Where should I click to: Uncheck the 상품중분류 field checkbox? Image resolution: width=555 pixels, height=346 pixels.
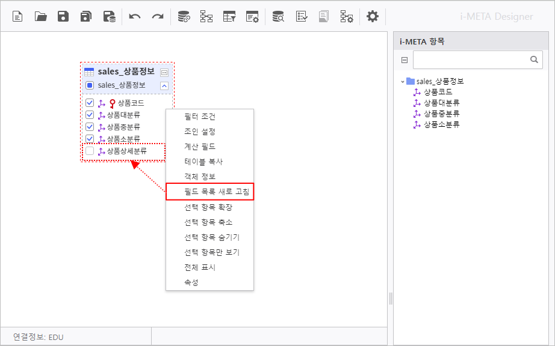pos(90,127)
